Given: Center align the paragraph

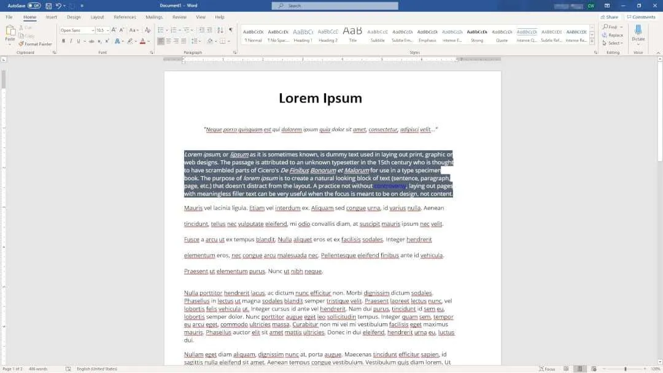Looking at the screenshot, I should (168, 41).
